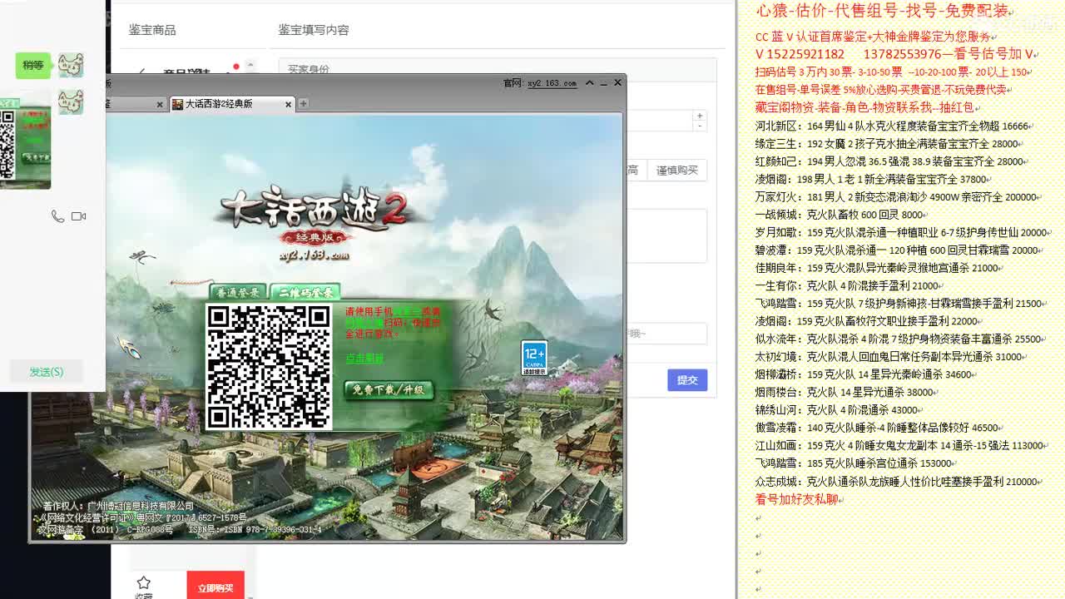This screenshot has height=599, width=1065.
Task: Click the 稍等 chat message bubble
Action: (x=33, y=65)
